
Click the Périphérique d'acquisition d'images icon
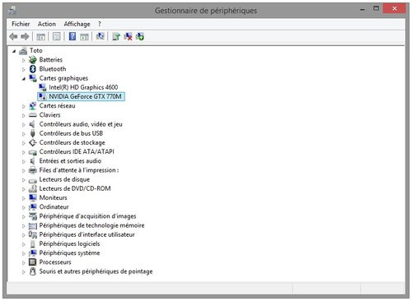(x=33, y=216)
